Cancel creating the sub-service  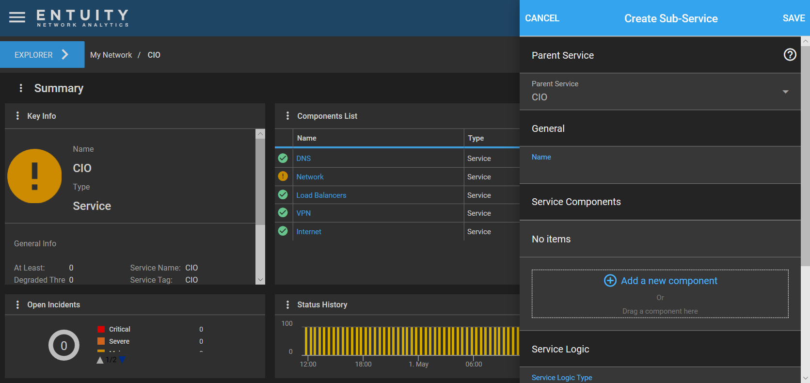point(542,18)
